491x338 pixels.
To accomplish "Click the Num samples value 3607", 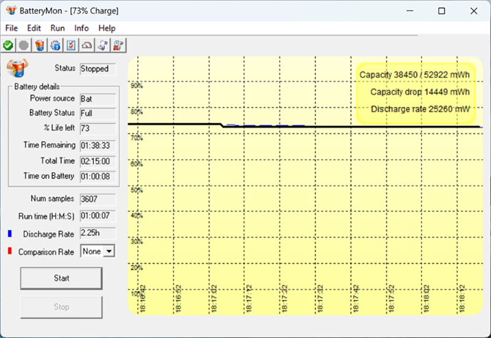I will tap(98, 199).
